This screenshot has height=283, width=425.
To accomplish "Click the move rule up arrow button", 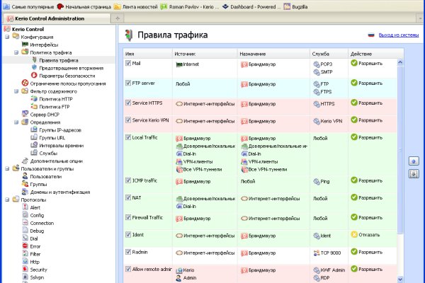I will coord(414,161).
